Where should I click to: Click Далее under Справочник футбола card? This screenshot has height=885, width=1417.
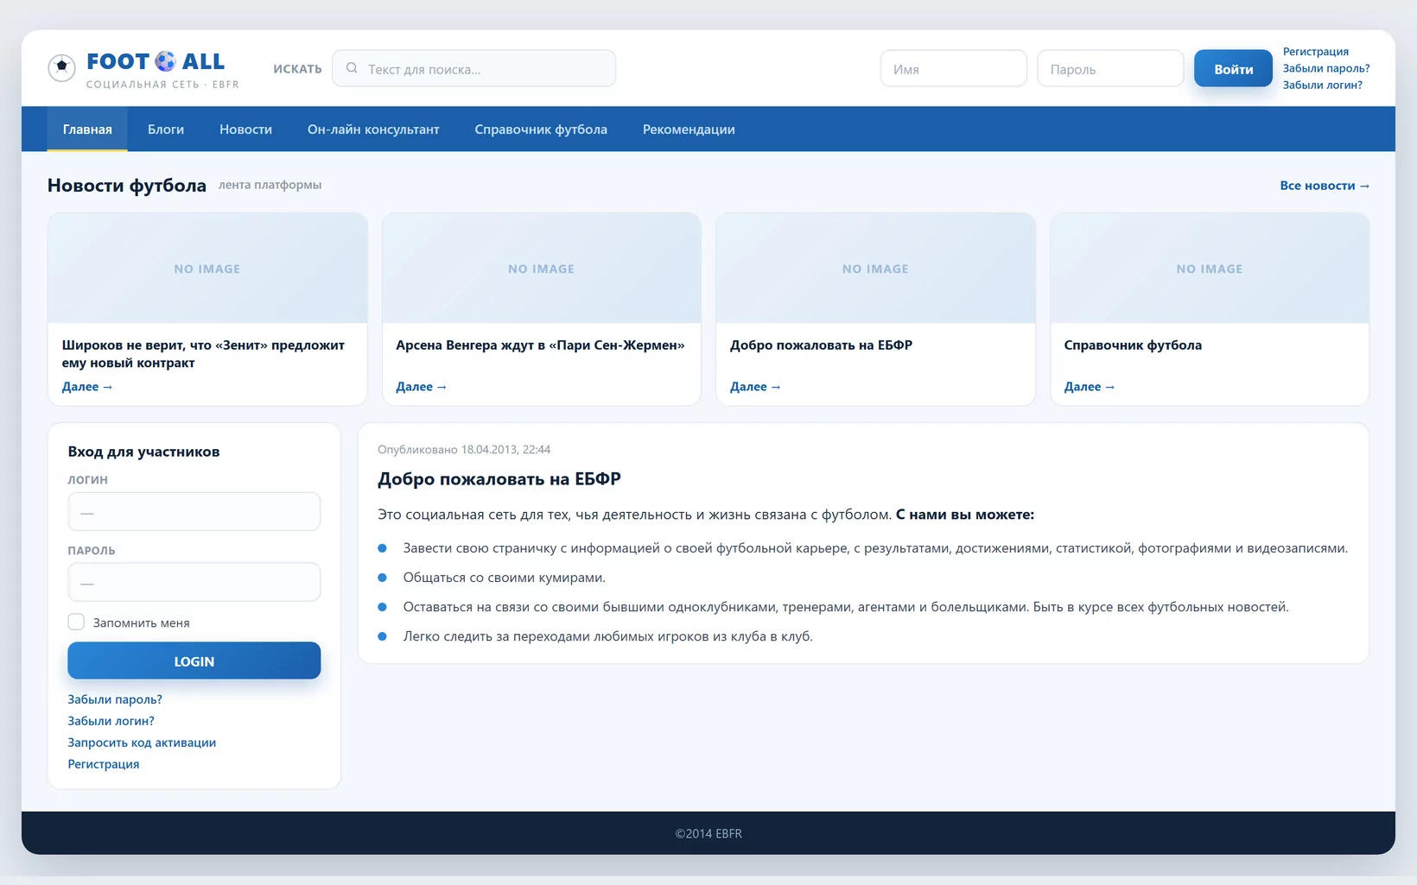click(x=1090, y=387)
